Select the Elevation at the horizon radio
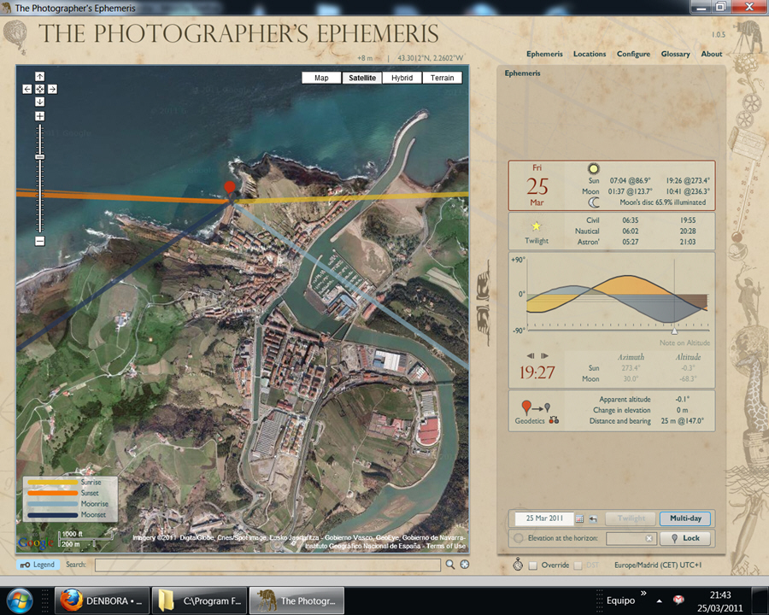Image resolution: width=769 pixels, height=615 pixels. click(519, 538)
